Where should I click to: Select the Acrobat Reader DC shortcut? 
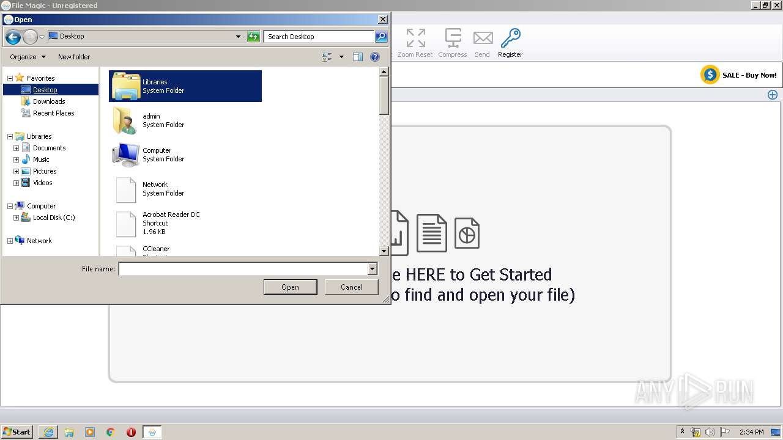185,223
